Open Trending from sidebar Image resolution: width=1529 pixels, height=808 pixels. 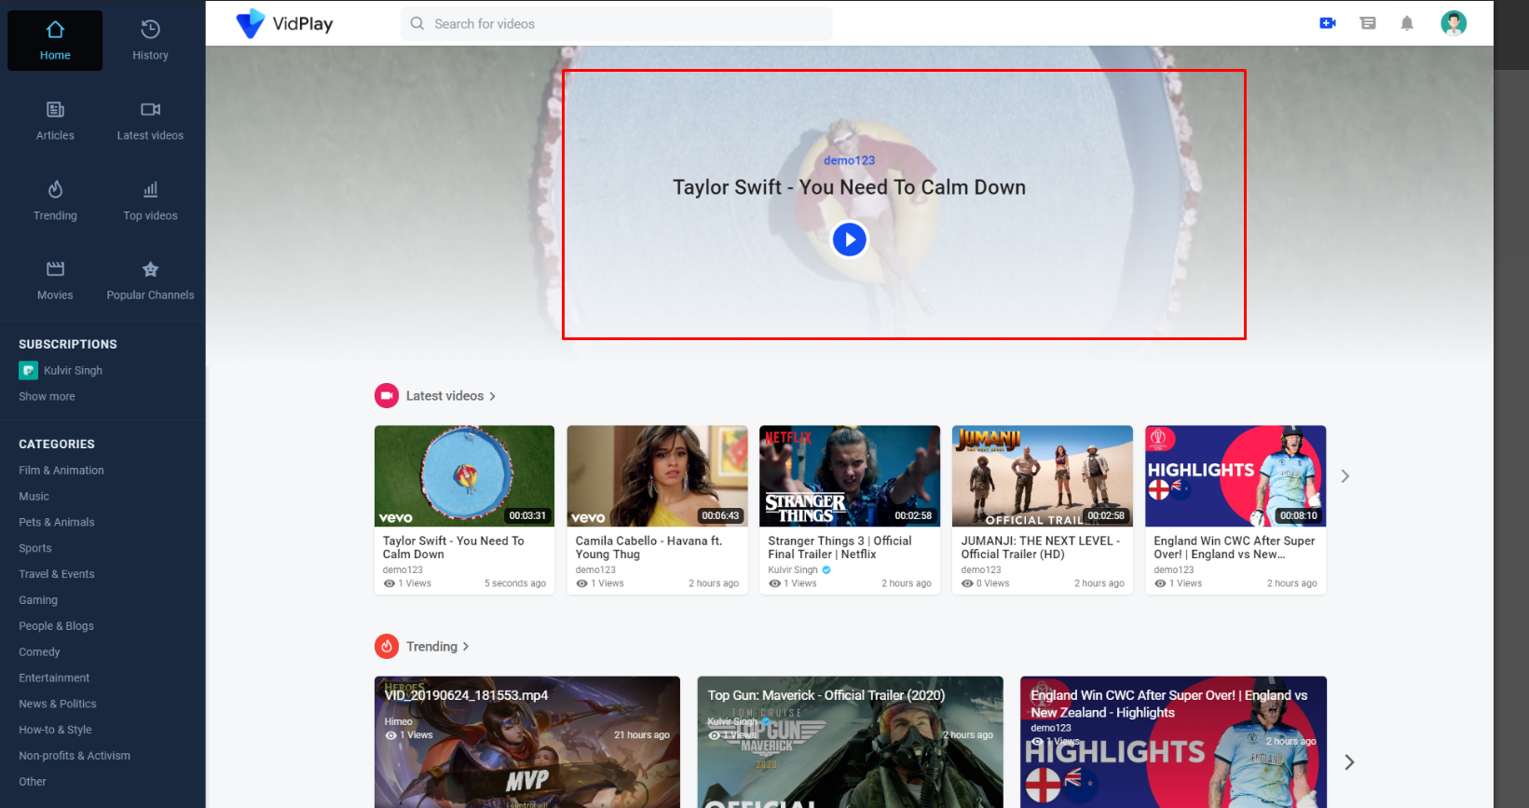[55, 201]
